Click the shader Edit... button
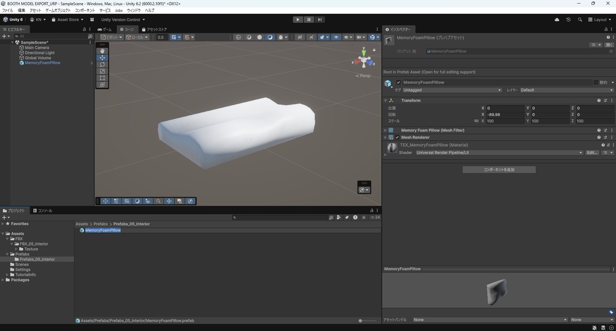616x331 pixels. pyautogui.click(x=592, y=152)
